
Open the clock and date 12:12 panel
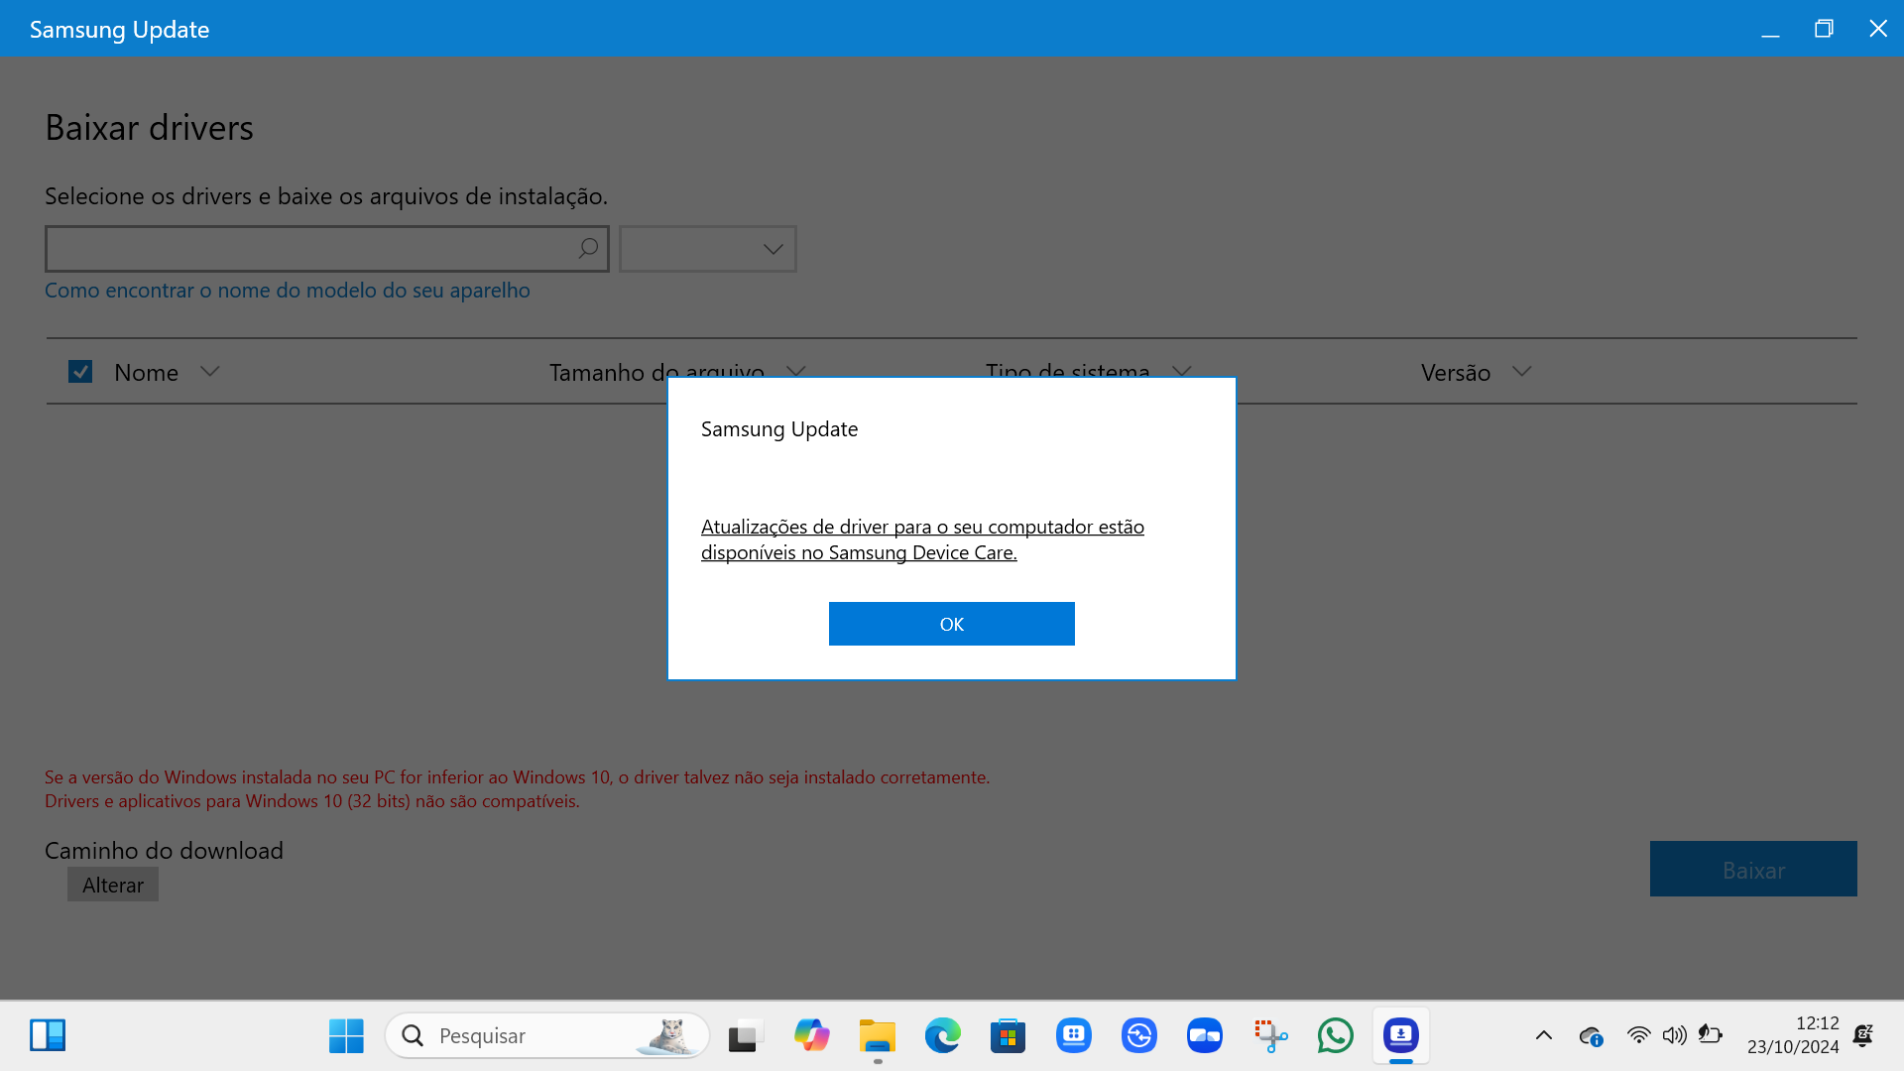point(1793,1035)
